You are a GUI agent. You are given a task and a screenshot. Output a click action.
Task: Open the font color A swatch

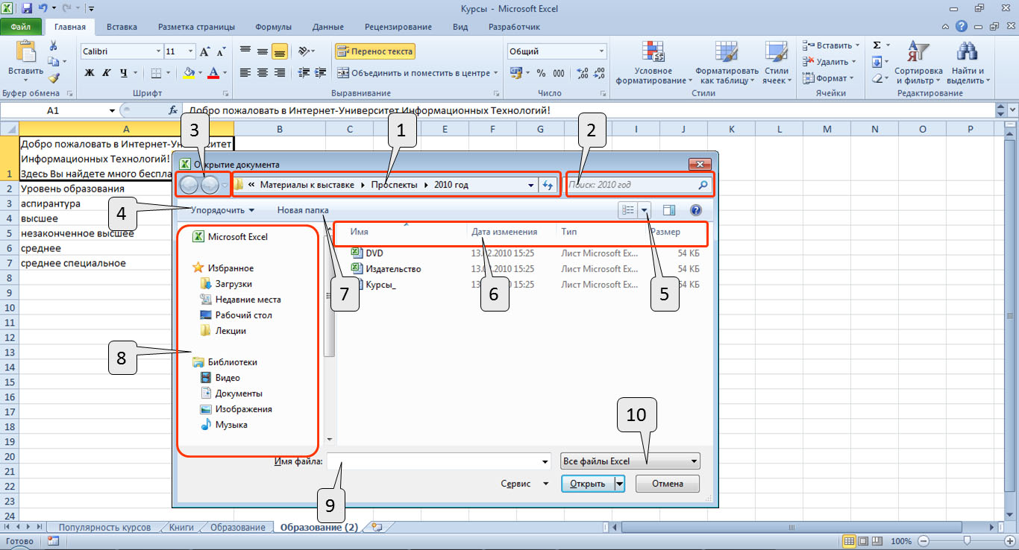(213, 73)
